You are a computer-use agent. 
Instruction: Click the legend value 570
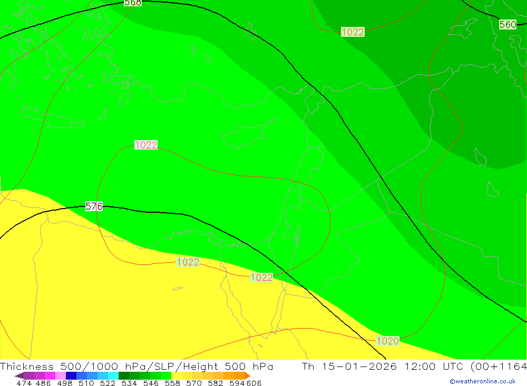193,383
